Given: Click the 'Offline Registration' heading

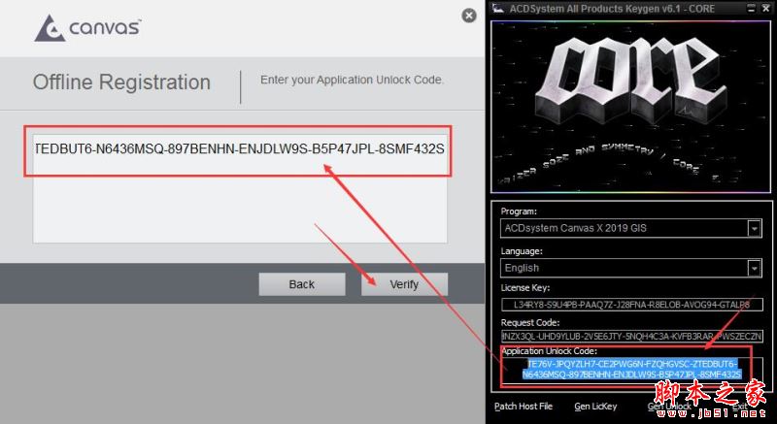Looking at the screenshot, I should [x=121, y=82].
